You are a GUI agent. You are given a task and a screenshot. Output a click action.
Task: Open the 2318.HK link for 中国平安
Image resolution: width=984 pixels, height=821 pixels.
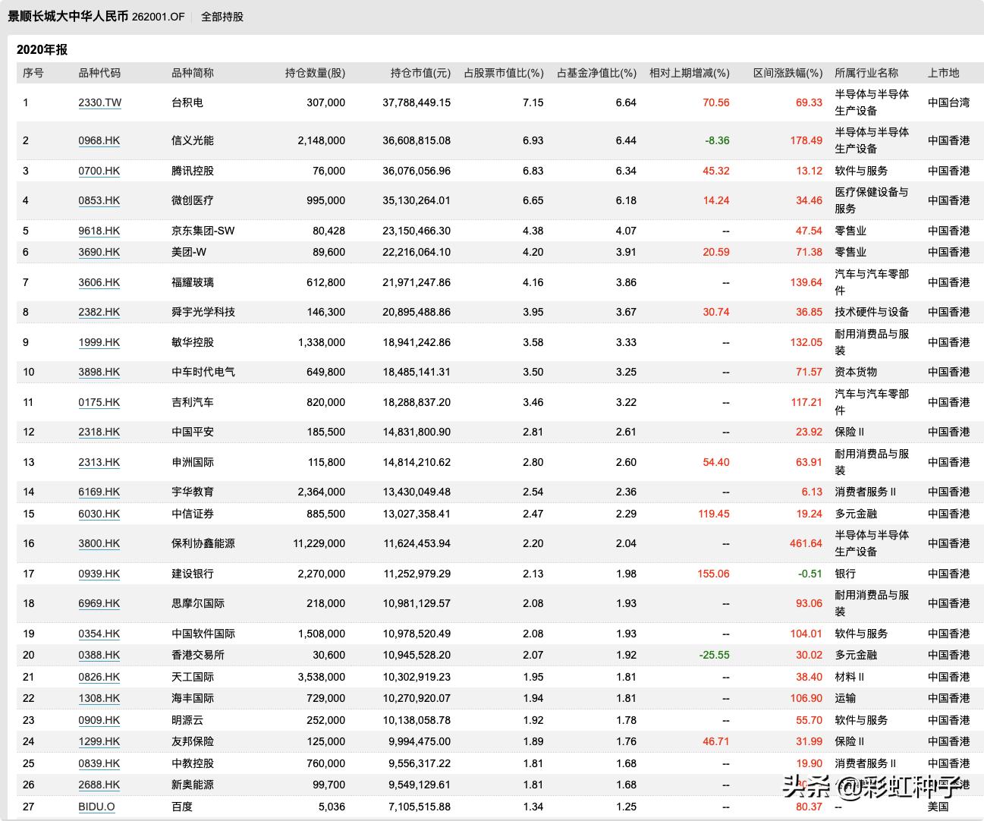(99, 432)
